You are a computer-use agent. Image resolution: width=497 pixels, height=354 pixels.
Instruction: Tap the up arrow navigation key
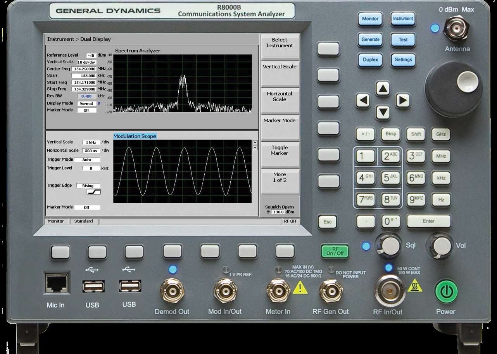(383, 89)
